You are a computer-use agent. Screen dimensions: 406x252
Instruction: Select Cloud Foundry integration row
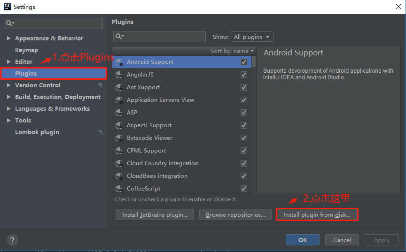click(x=182, y=163)
